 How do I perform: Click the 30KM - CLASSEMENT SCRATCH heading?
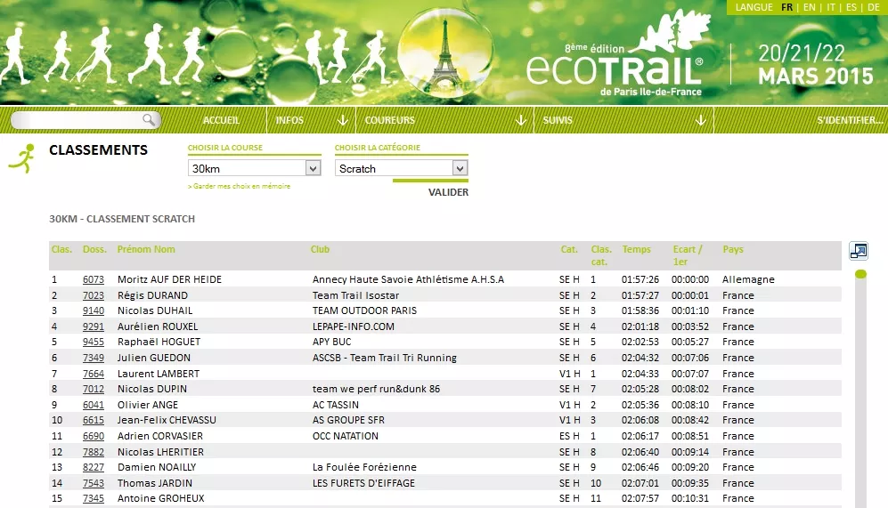click(x=122, y=219)
